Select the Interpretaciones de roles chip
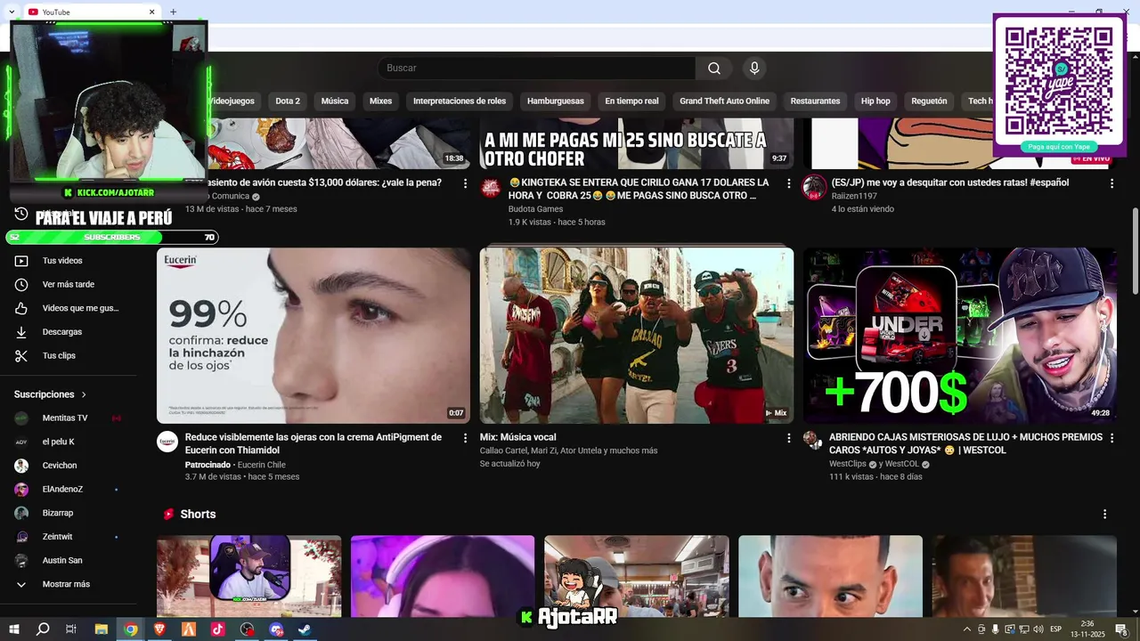The height and width of the screenshot is (641, 1140). [x=460, y=101]
